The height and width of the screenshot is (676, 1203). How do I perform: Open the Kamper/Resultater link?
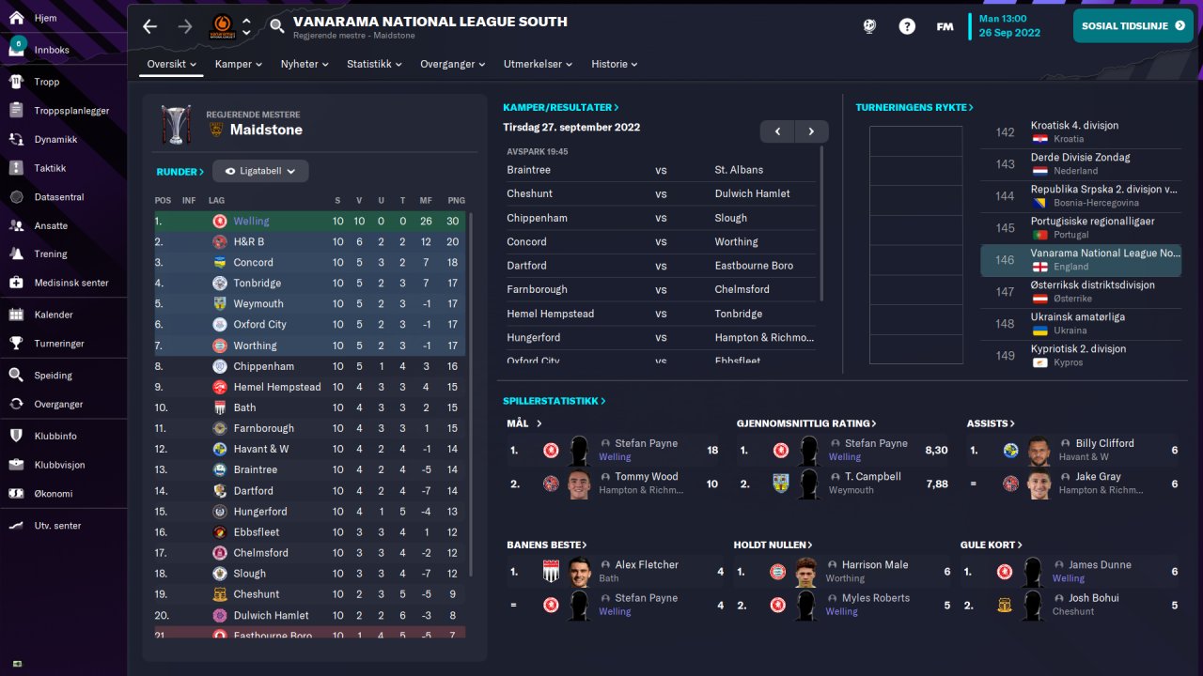coord(560,108)
